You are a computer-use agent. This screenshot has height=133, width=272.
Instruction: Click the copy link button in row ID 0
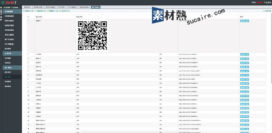point(244,54)
